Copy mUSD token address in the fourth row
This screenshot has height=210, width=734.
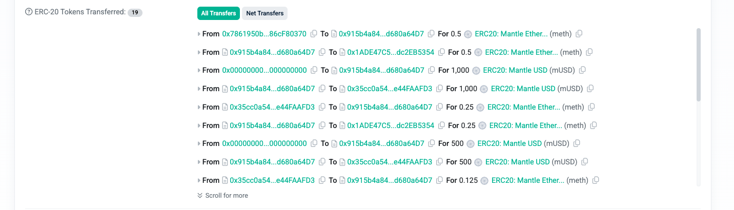pos(590,89)
